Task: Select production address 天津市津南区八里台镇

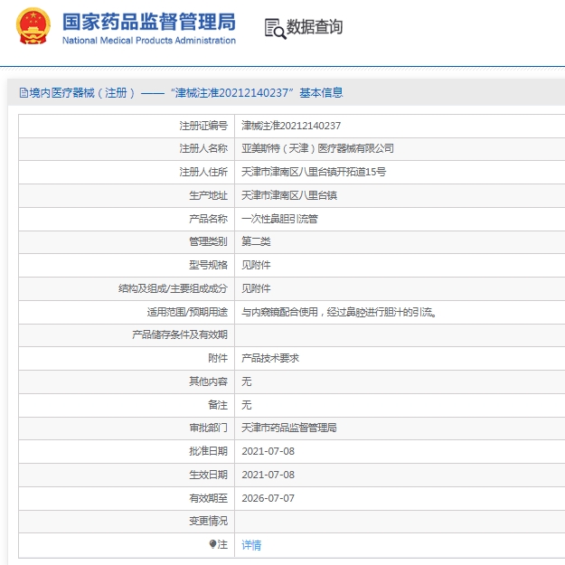Action: point(289,195)
